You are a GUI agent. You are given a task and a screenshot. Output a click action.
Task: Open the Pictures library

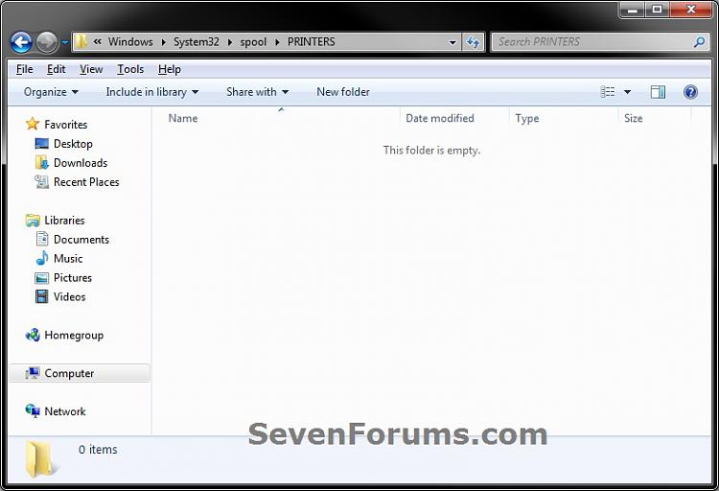click(73, 278)
